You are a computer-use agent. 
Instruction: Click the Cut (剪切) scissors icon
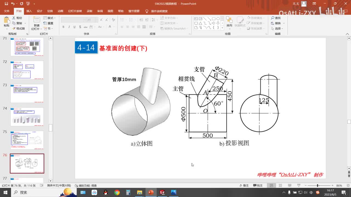click(14, 18)
